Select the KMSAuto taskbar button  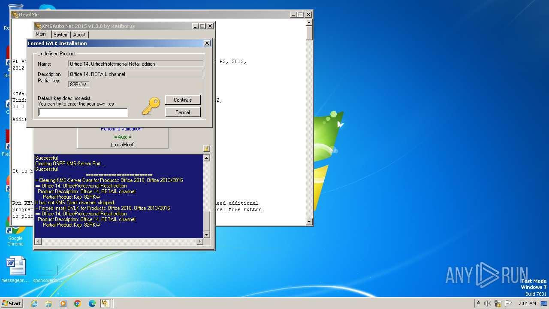click(106, 303)
